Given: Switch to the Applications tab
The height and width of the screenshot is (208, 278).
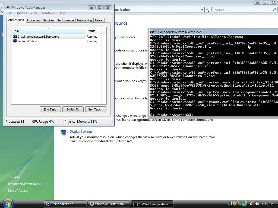Looking at the screenshot, I should (16, 20).
